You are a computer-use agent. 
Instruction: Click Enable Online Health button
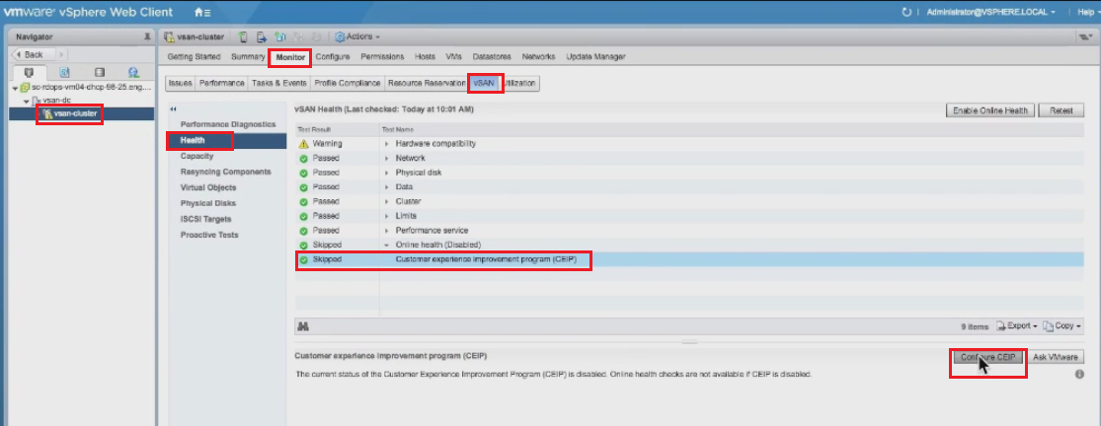point(990,110)
